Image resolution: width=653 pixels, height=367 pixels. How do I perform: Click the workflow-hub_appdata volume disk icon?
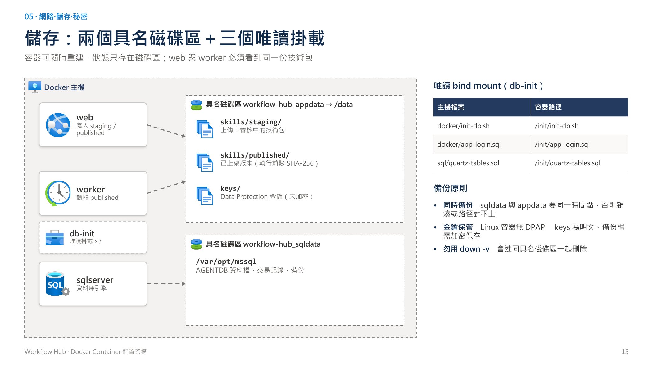click(196, 105)
